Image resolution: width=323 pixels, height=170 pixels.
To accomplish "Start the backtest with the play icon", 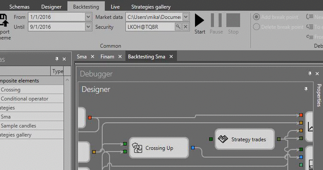I will point(199,20).
